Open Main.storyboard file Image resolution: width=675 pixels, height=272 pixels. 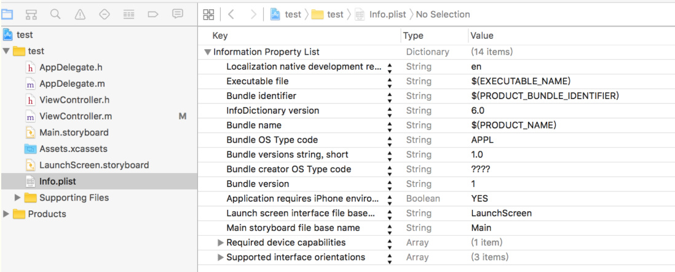coord(74,132)
